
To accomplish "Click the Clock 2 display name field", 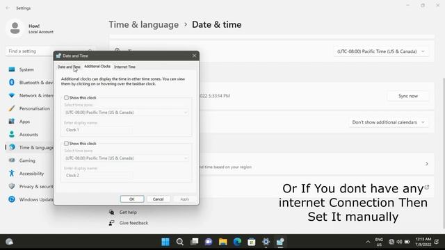I will [x=98, y=176].
